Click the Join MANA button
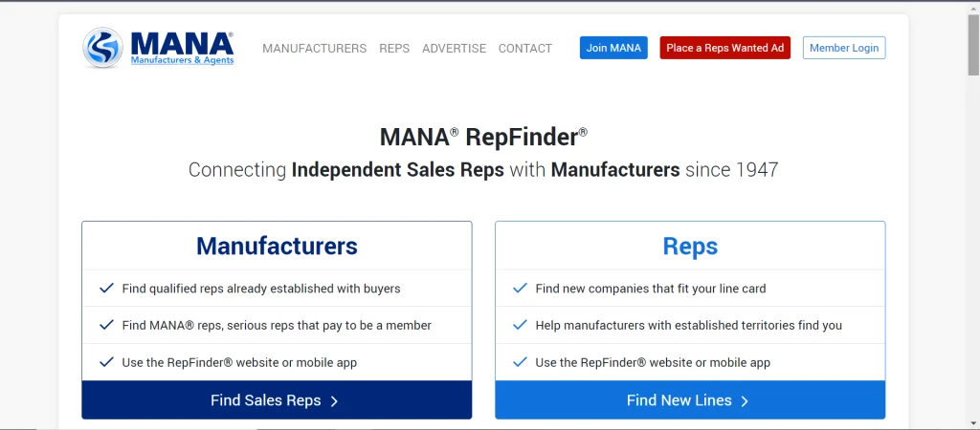Screen dimensions: 980x430 click(613, 48)
